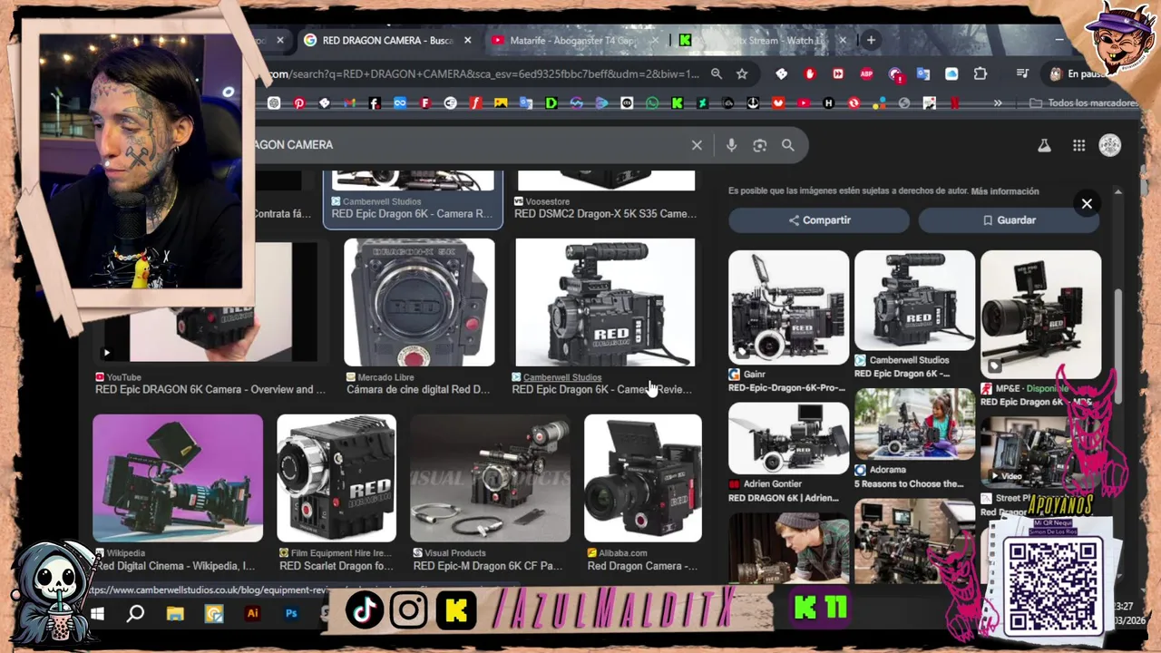Open File Explorer from the taskbar

[175, 614]
